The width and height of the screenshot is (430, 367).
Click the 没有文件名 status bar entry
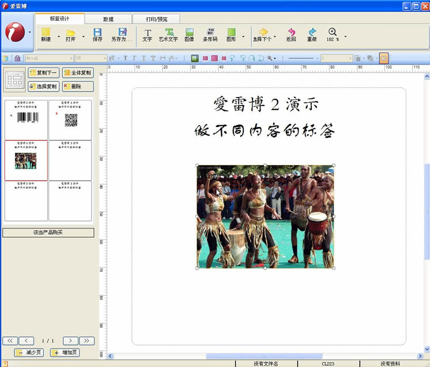click(266, 364)
